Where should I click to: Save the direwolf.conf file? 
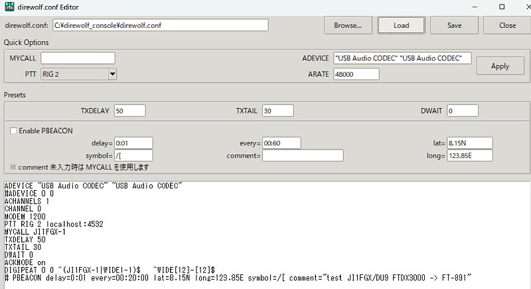[x=454, y=25]
